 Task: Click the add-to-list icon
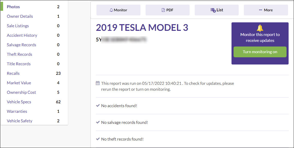213,10
